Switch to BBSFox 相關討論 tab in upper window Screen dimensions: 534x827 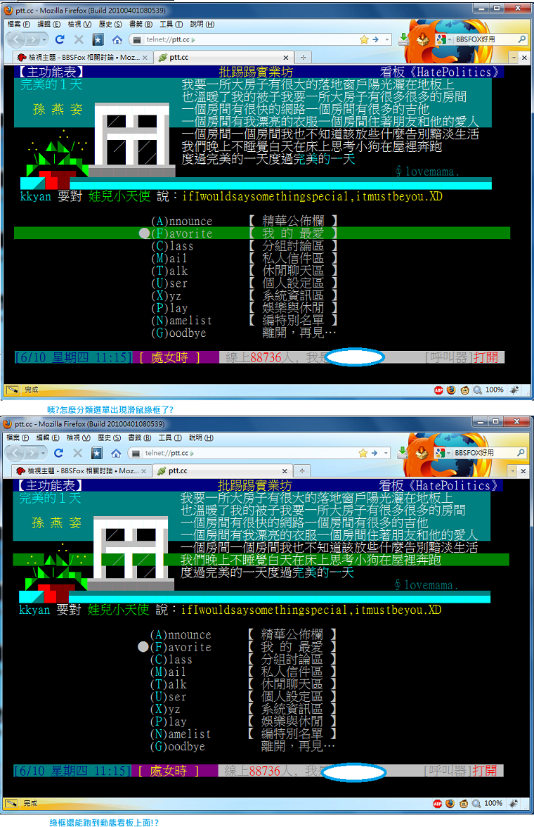[83, 58]
